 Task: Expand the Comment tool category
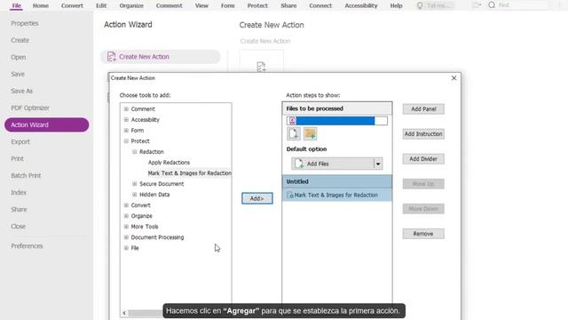tap(126, 108)
